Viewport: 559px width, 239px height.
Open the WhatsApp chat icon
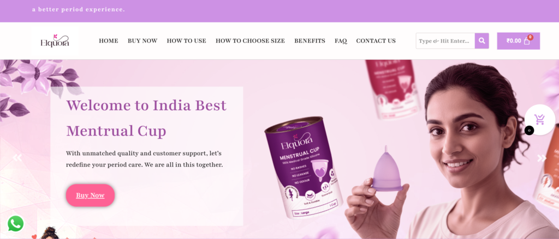click(16, 224)
